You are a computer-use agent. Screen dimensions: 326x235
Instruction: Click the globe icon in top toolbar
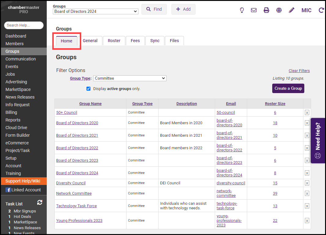(279, 10)
